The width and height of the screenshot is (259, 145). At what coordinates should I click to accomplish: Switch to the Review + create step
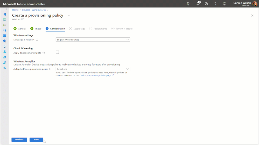point(122,29)
